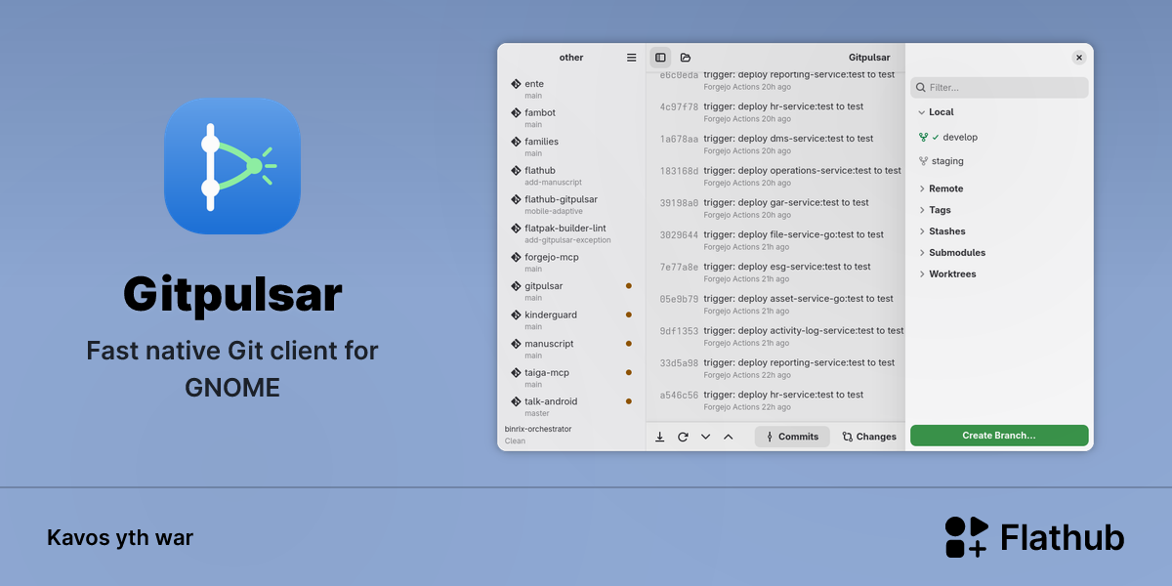Close the branches panel
The image size is (1172, 586).
point(1079,58)
